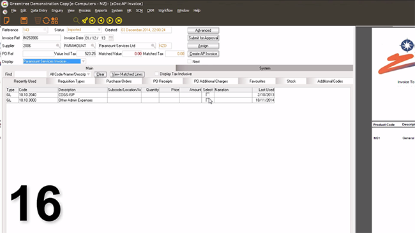The width and height of the screenshot is (415, 233).
Task: Click View Matched Lines button
Action: click(127, 74)
